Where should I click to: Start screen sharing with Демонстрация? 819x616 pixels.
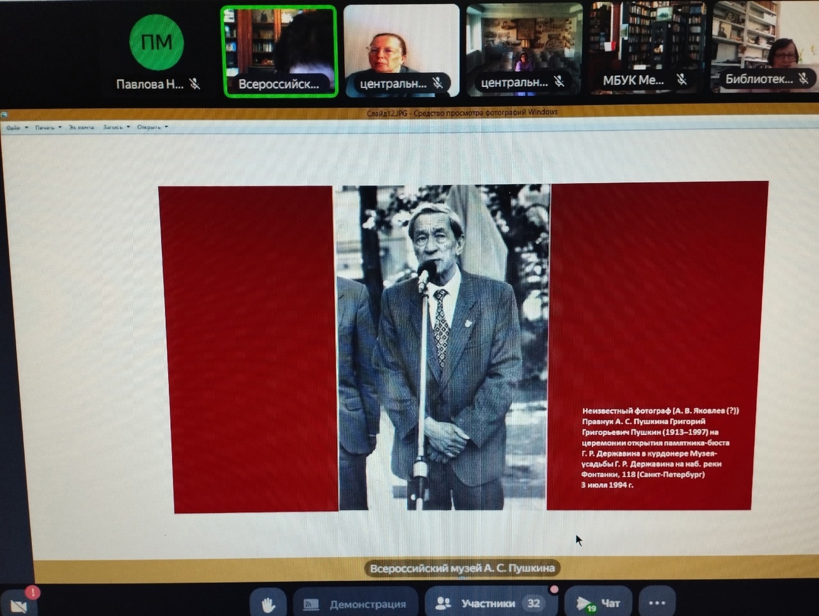(x=355, y=604)
